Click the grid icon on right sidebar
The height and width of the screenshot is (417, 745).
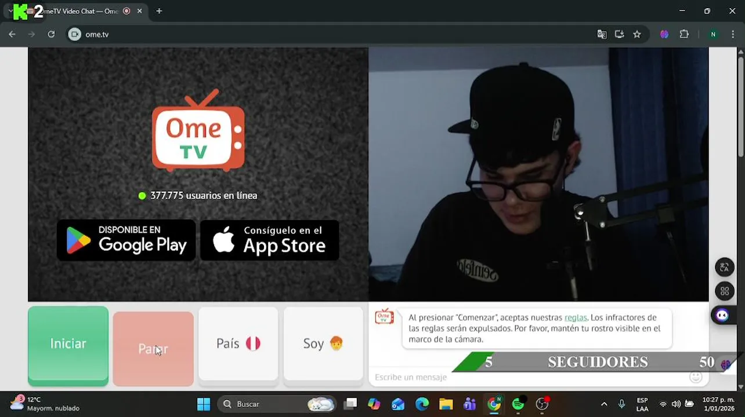[724, 291]
